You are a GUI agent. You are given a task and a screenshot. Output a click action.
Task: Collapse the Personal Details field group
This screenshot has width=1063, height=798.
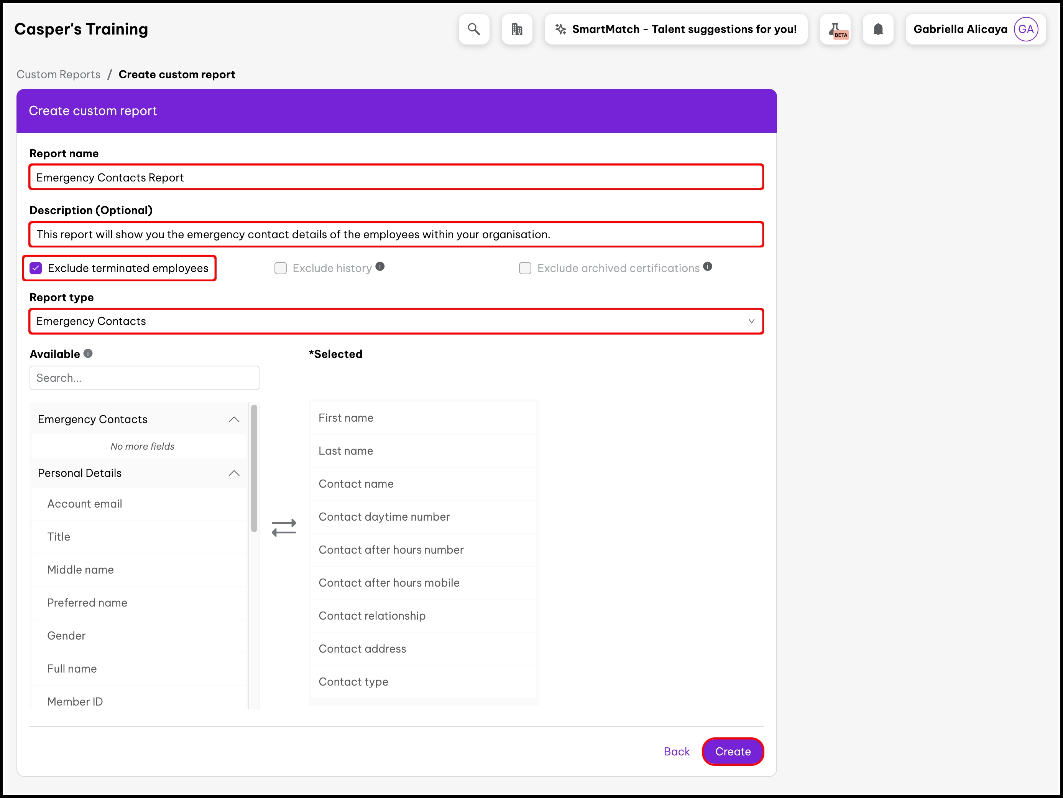tap(234, 473)
